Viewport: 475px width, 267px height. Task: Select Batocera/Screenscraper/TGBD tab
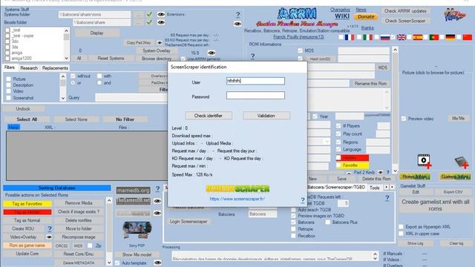(336, 188)
